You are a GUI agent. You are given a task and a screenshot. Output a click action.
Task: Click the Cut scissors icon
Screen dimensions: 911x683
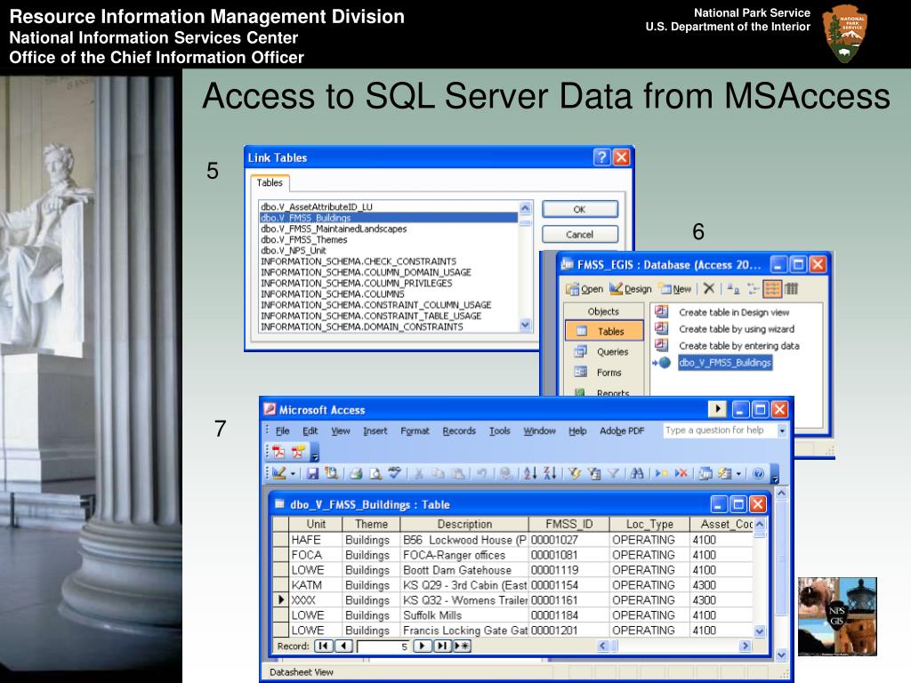point(418,473)
